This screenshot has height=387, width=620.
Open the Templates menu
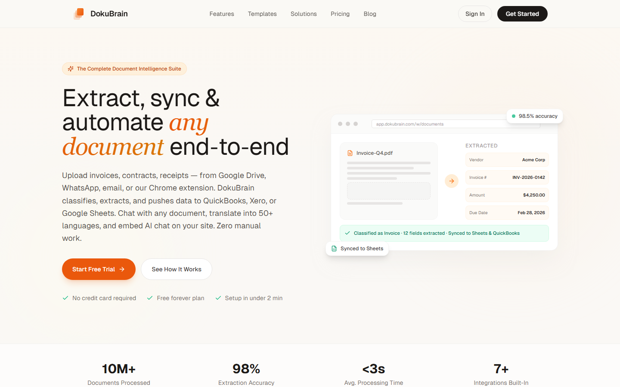click(x=262, y=14)
